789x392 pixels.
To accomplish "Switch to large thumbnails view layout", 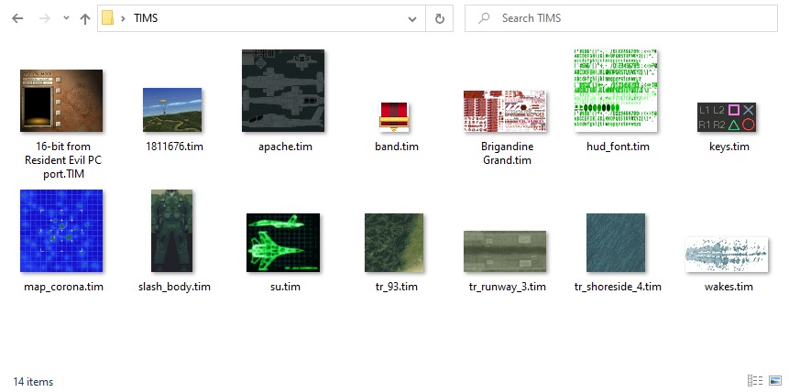I will click(773, 380).
